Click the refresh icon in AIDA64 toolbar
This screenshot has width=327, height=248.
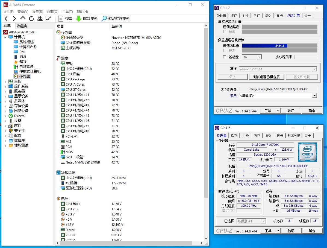pos(31,19)
